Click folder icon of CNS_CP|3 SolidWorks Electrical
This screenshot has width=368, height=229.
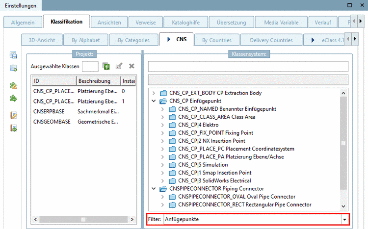(x=172, y=181)
